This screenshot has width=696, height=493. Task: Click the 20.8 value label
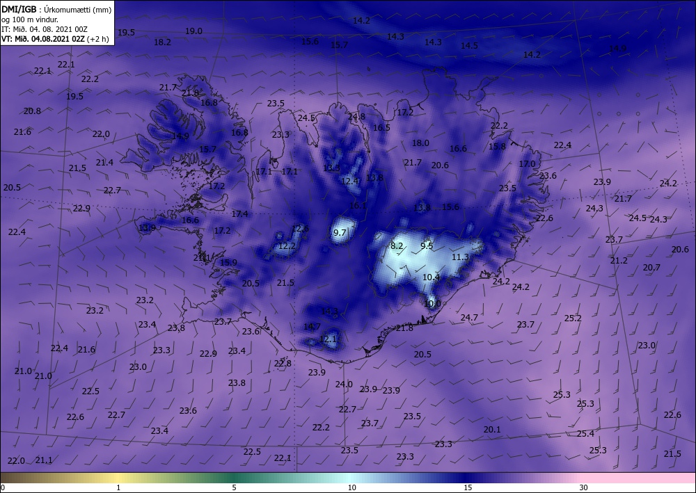(x=32, y=111)
